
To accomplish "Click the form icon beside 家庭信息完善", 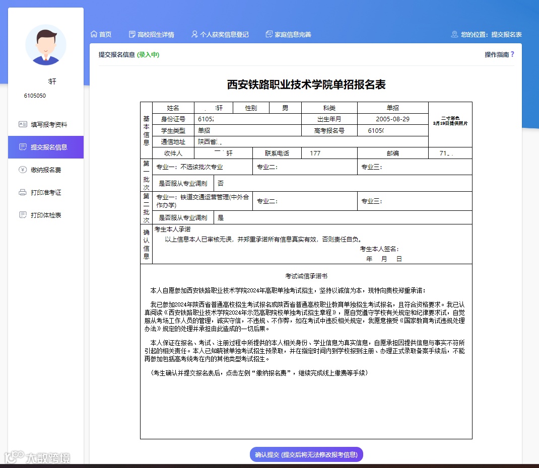I will [269, 34].
